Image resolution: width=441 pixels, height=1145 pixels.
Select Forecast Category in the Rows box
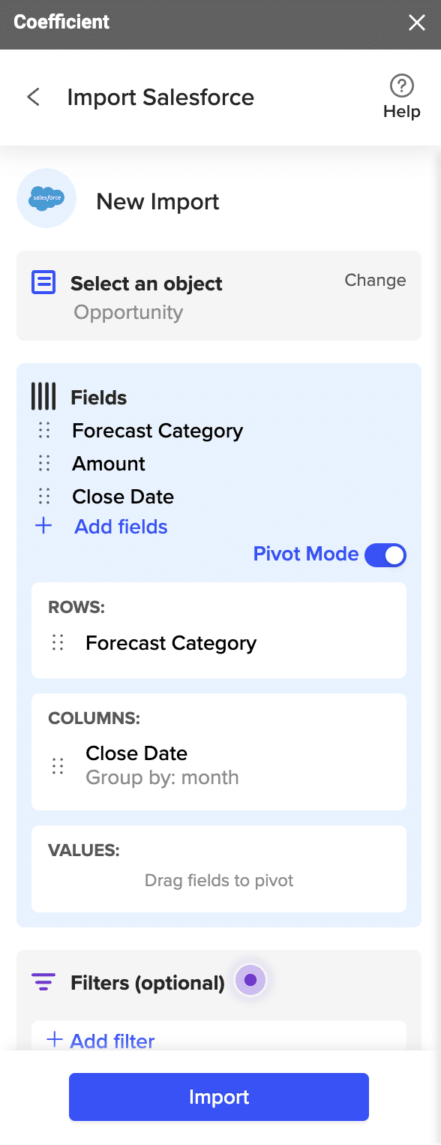tap(171, 643)
